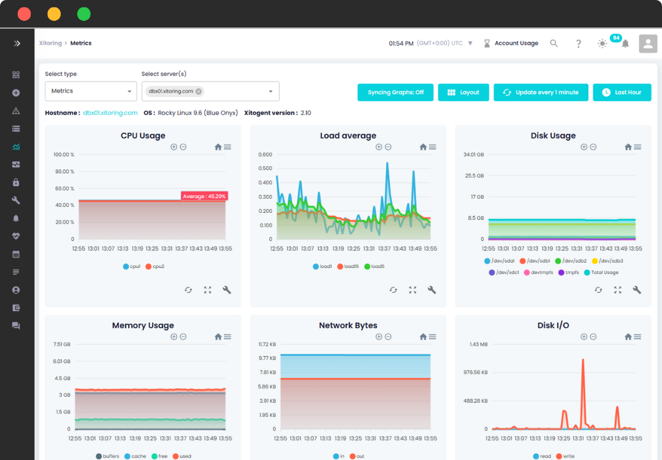Image resolution: width=662 pixels, height=460 pixels.
Task: Click the user profile avatar
Action: click(648, 44)
